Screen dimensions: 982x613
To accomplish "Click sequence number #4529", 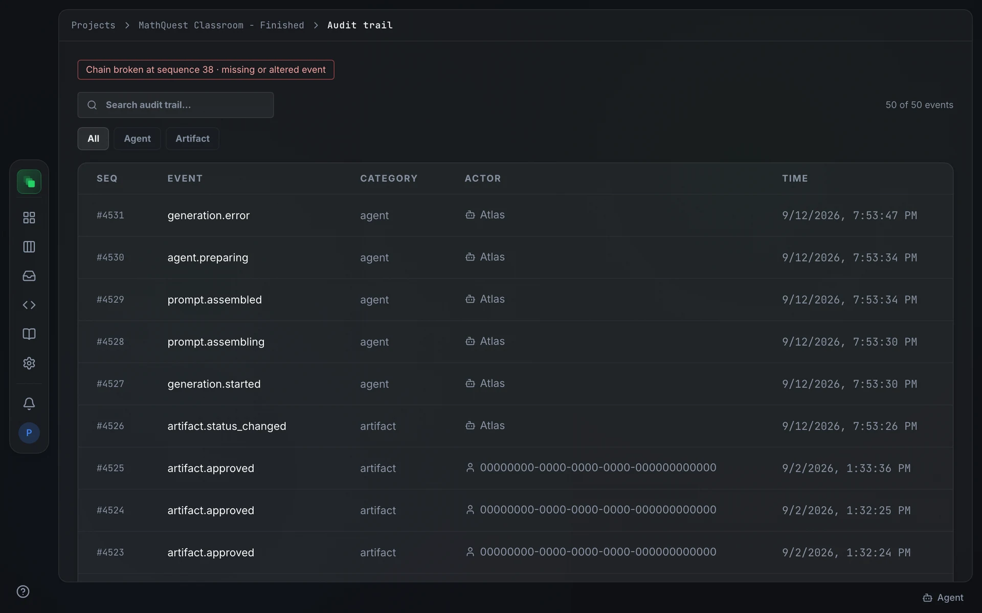I will pos(110,299).
